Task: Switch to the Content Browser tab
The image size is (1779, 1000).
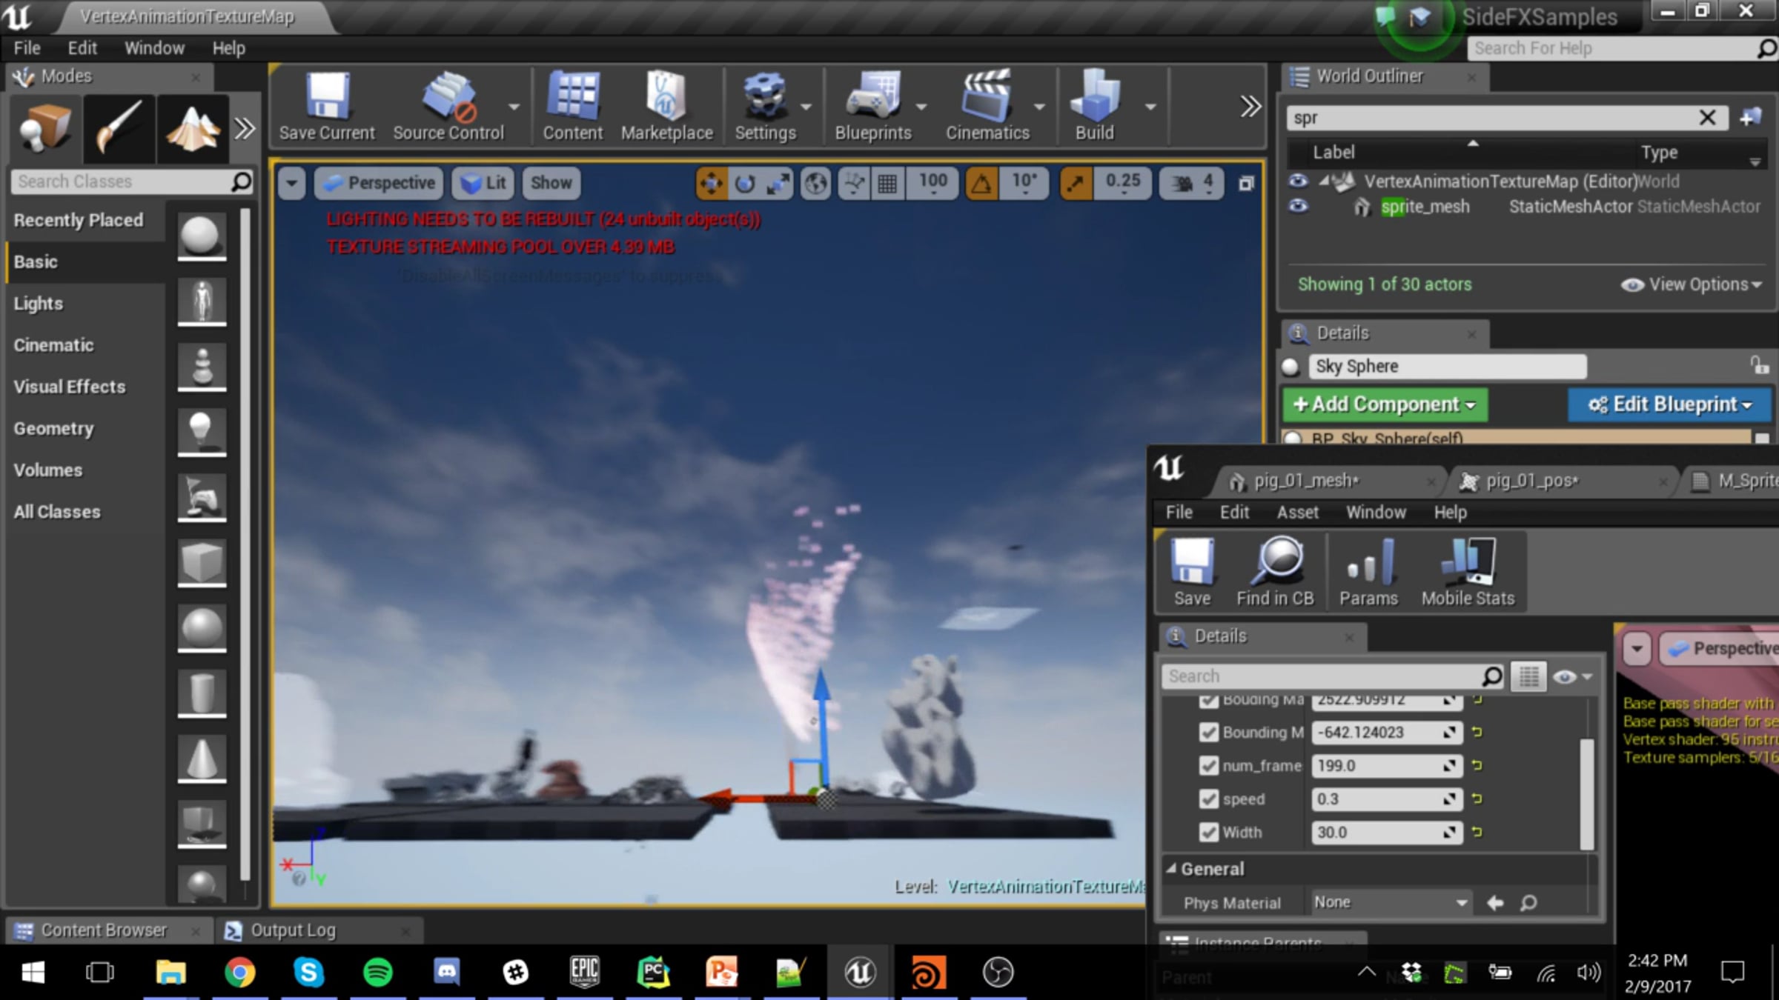Action: click(105, 930)
